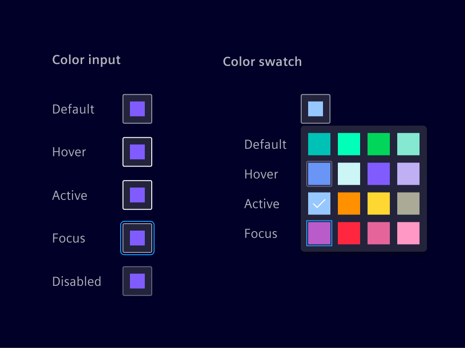
Task: Click the hovered blue swatch in the palette
Action: point(319,174)
